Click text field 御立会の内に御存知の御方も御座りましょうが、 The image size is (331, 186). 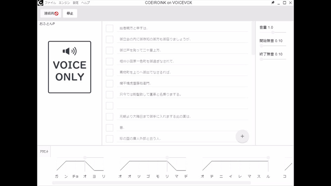click(182, 39)
